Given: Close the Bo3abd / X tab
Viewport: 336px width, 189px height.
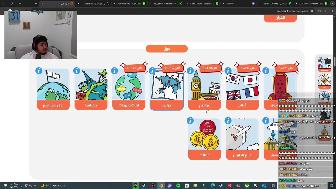Looking at the screenshot, I should pos(78,4).
